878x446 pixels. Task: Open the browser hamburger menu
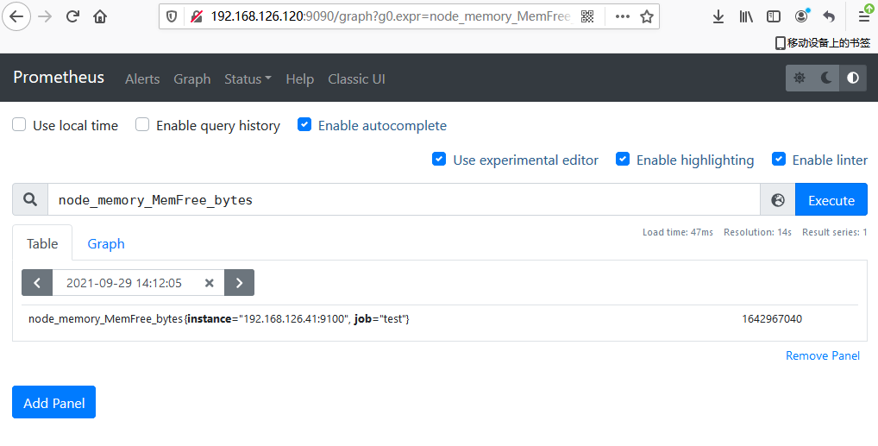click(x=864, y=16)
